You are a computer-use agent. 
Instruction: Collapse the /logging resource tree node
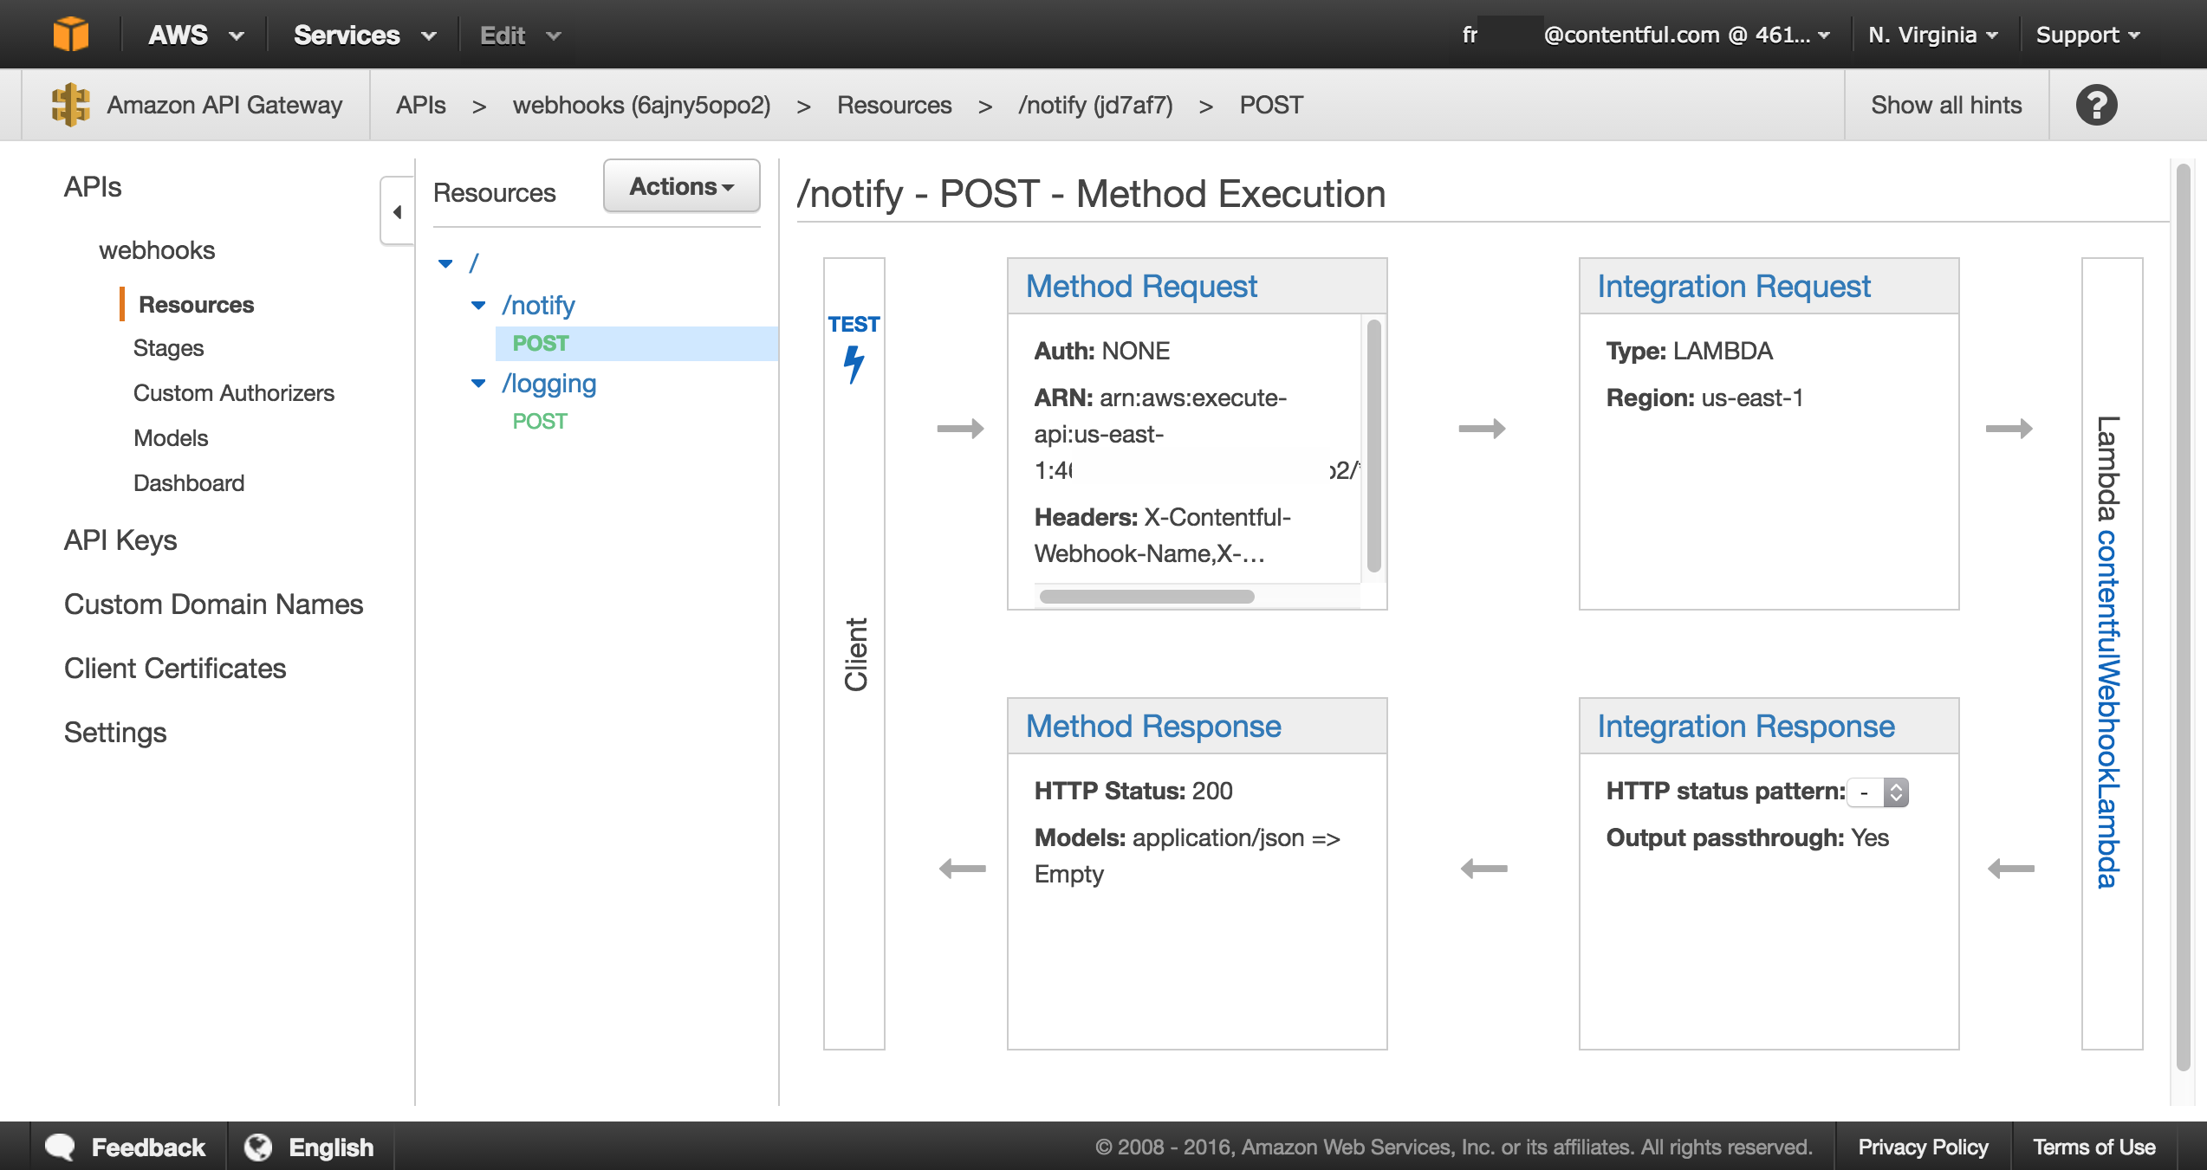tap(478, 384)
